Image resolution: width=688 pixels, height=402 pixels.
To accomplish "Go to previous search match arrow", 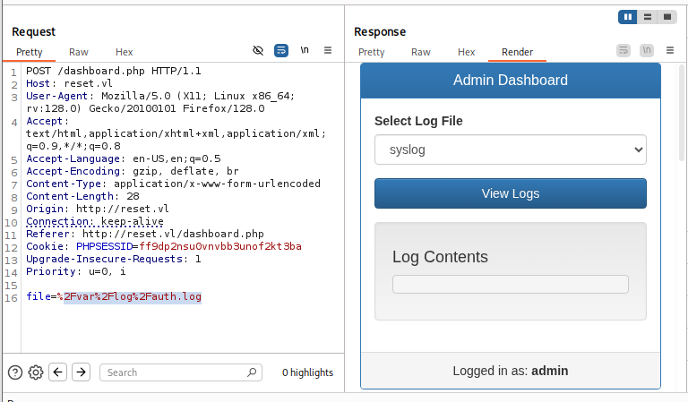I will [58, 372].
